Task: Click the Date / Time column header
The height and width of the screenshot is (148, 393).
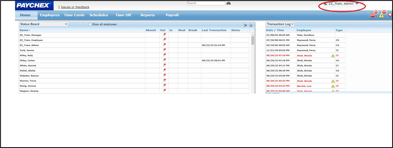Action: tap(275, 30)
